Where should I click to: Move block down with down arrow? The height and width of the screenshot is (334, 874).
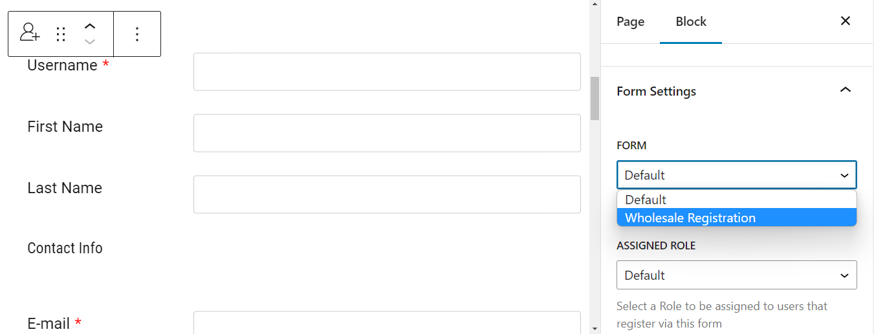[x=90, y=42]
